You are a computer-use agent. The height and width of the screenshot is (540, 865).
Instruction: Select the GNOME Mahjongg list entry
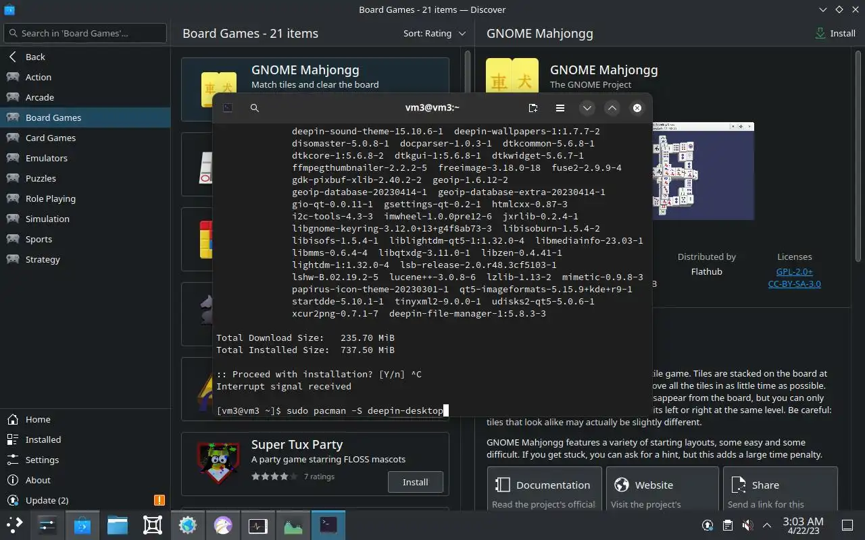pyautogui.click(x=315, y=90)
